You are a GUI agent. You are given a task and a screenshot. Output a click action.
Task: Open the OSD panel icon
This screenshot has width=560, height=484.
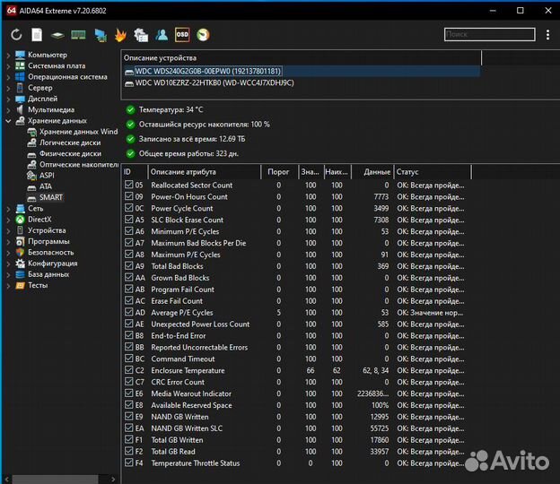pos(182,35)
